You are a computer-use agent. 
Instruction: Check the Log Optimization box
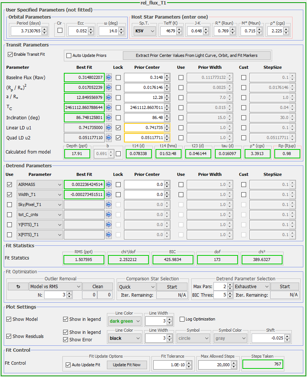(182, 319)
